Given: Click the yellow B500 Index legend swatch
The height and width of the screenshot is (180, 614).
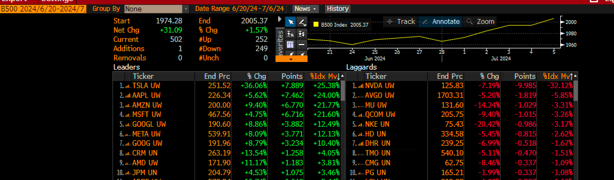Looking at the screenshot, I should pyautogui.click(x=316, y=24).
